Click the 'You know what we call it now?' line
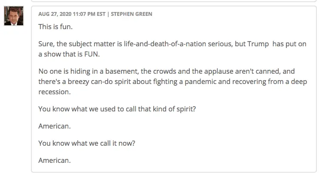The image size is (322, 174). click(x=87, y=143)
